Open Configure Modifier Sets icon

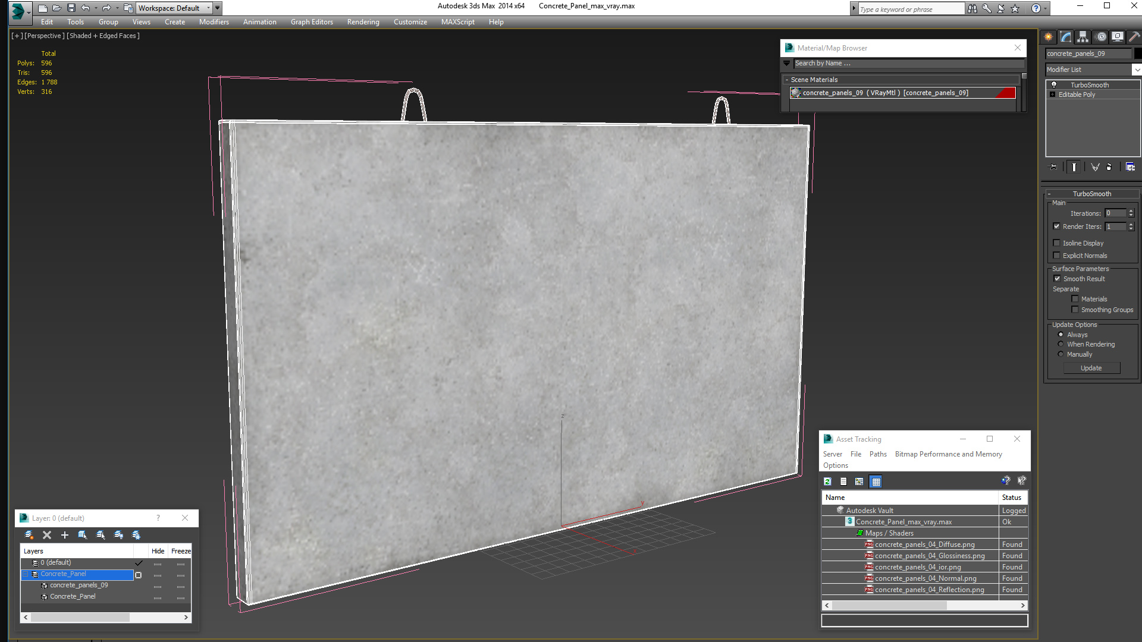tap(1130, 167)
